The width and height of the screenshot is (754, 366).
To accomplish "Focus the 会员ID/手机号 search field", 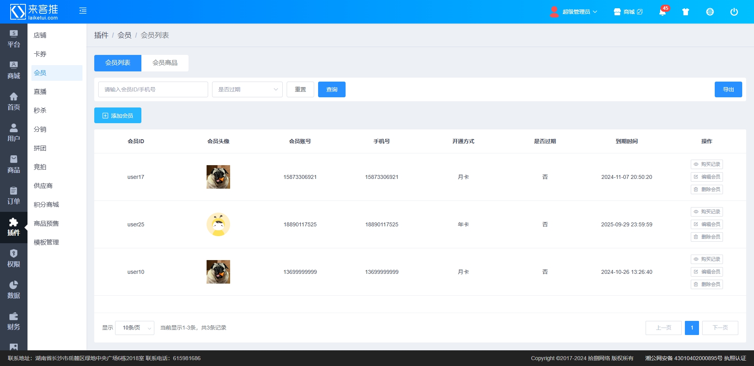I will click(x=153, y=89).
